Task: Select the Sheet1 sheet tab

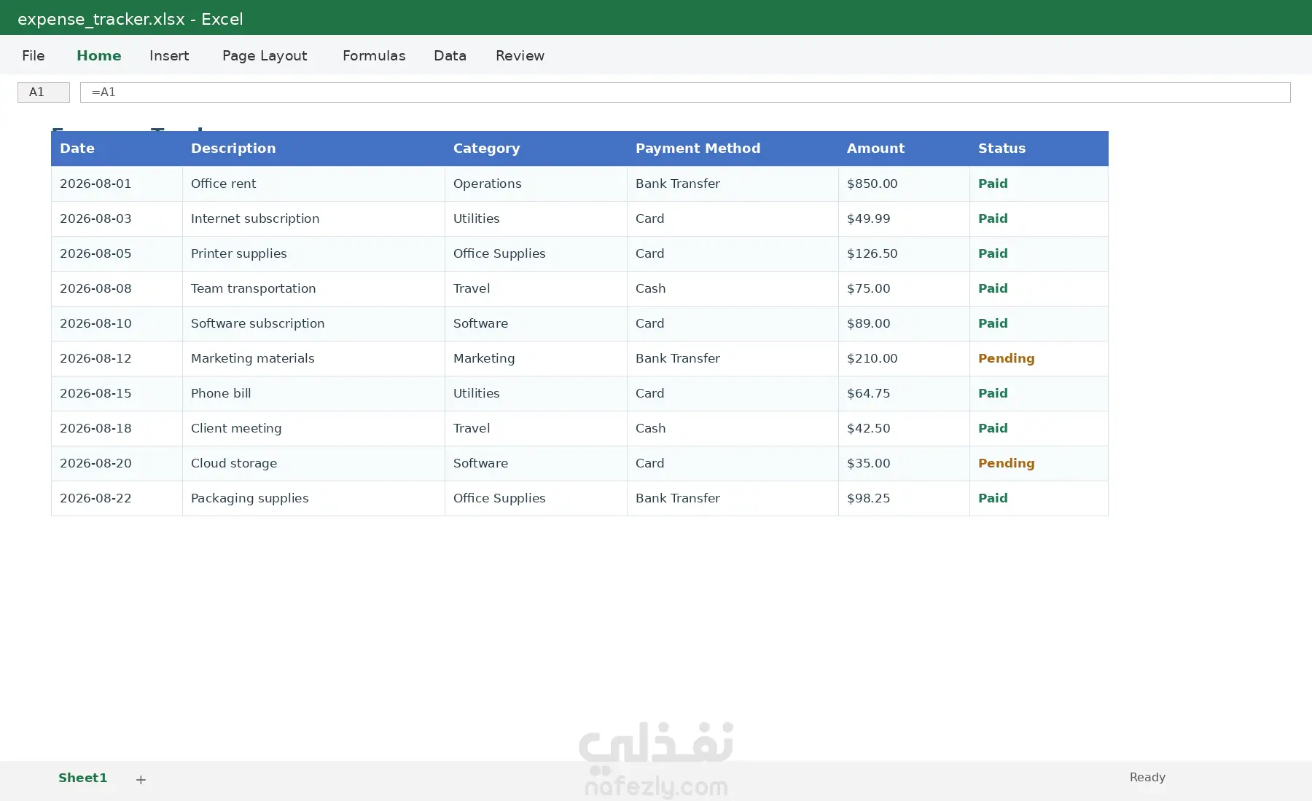Action: coord(82,778)
